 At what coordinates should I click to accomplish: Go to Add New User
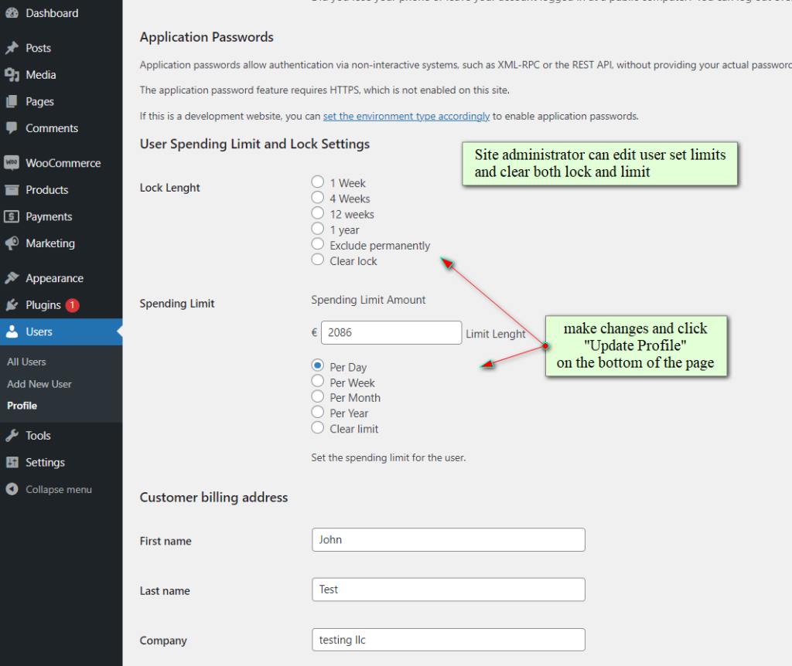[39, 383]
